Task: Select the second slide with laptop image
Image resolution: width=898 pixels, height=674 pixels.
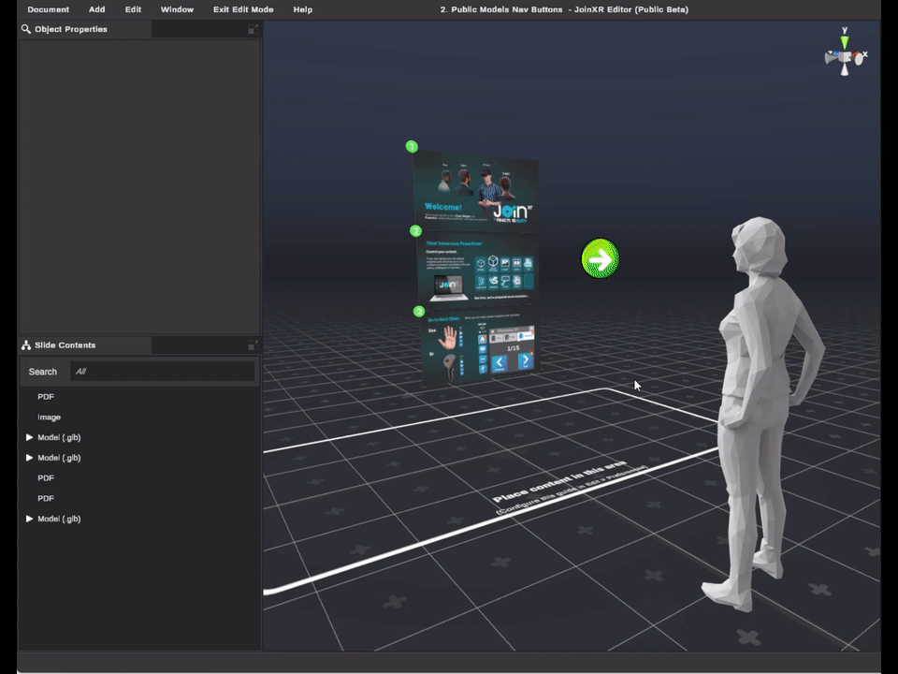Action: pos(479,269)
